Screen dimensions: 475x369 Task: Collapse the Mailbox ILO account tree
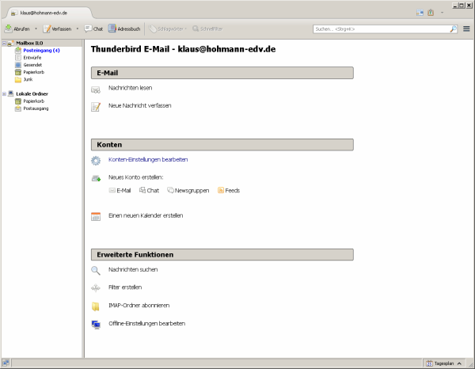[4, 43]
